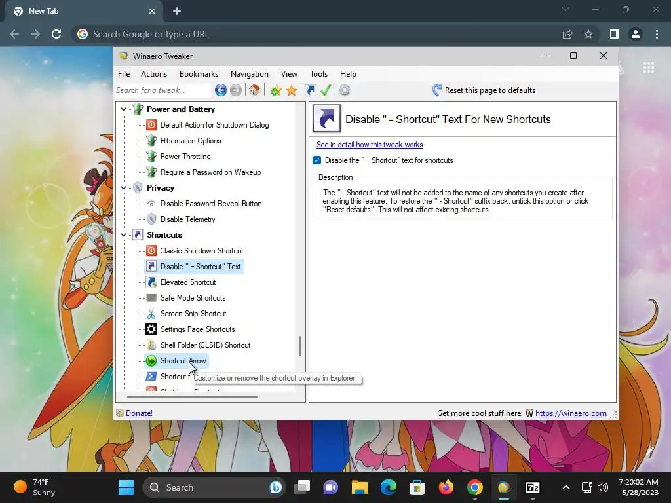Open settings via the gear toolbar icon
Screen dimensions: 671x503
click(345, 90)
